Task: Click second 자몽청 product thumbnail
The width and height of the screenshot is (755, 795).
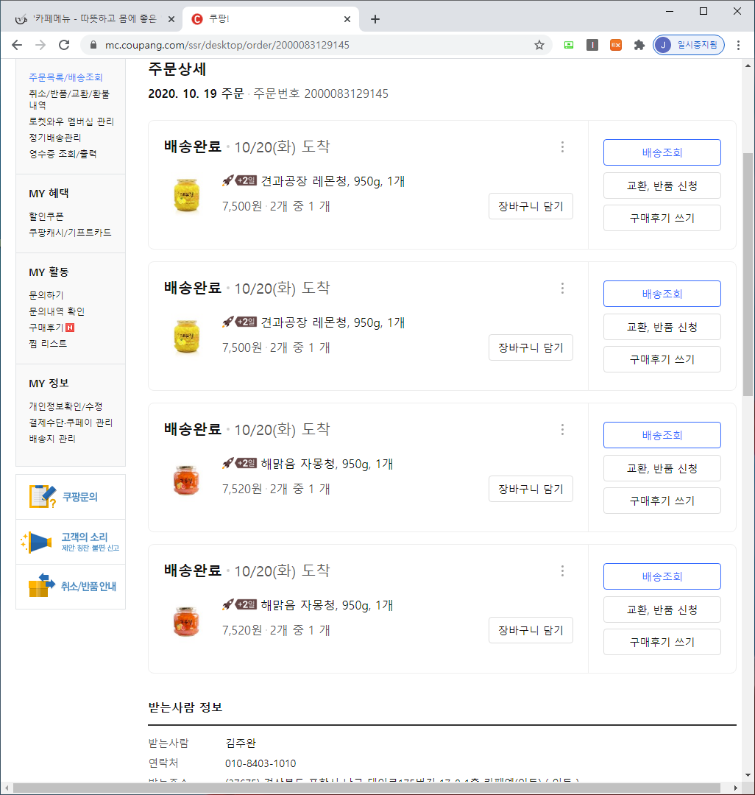Action: tap(186, 621)
